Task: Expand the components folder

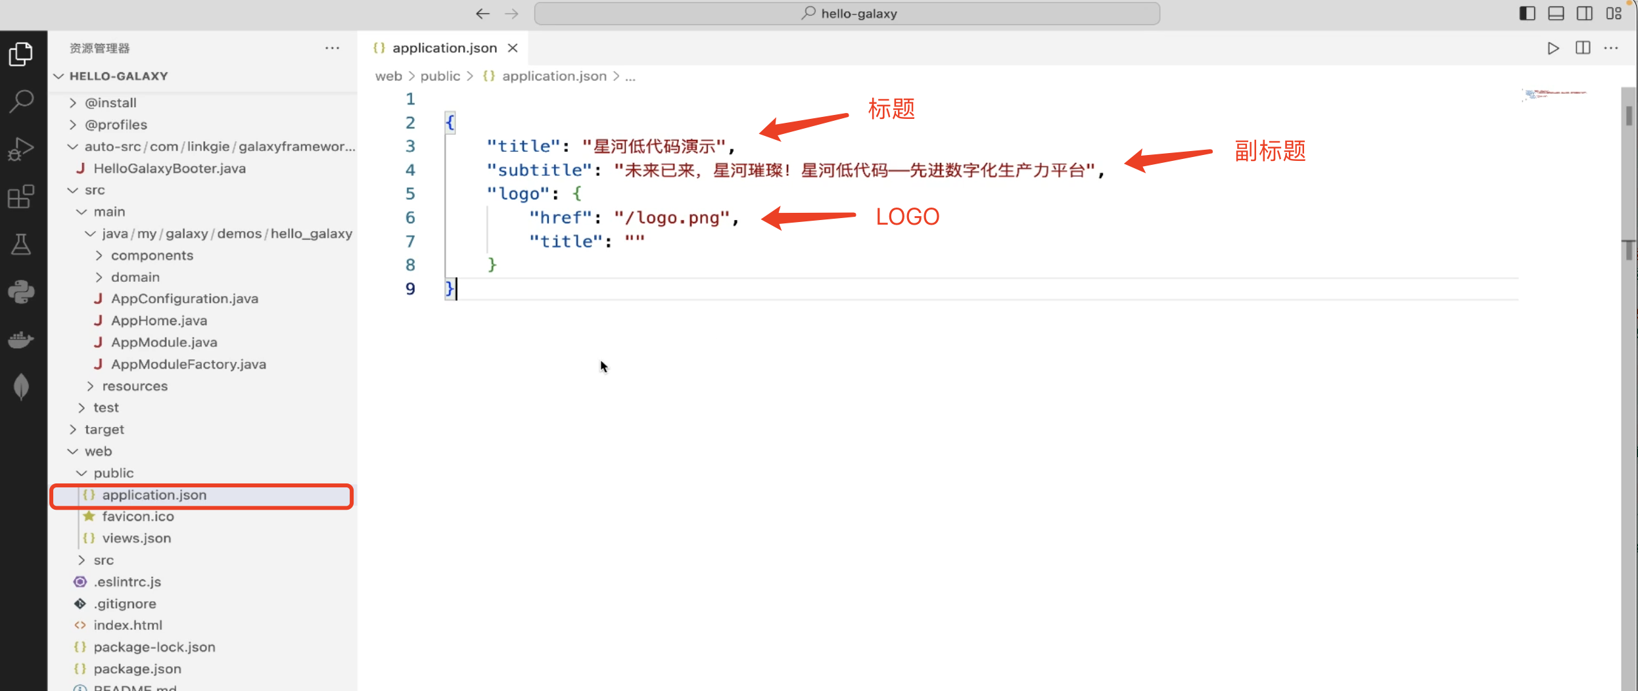Action: pyautogui.click(x=202, y=256)
